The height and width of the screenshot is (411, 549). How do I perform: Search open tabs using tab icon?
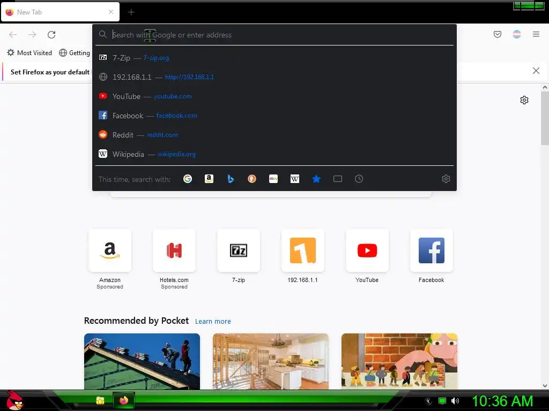tap(338, 179)
